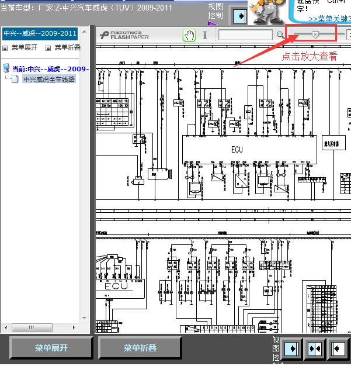Click the document icon next to 中兴威虎全车线路
This screenshot has width=351, height=366.
[x=15, y=79]
